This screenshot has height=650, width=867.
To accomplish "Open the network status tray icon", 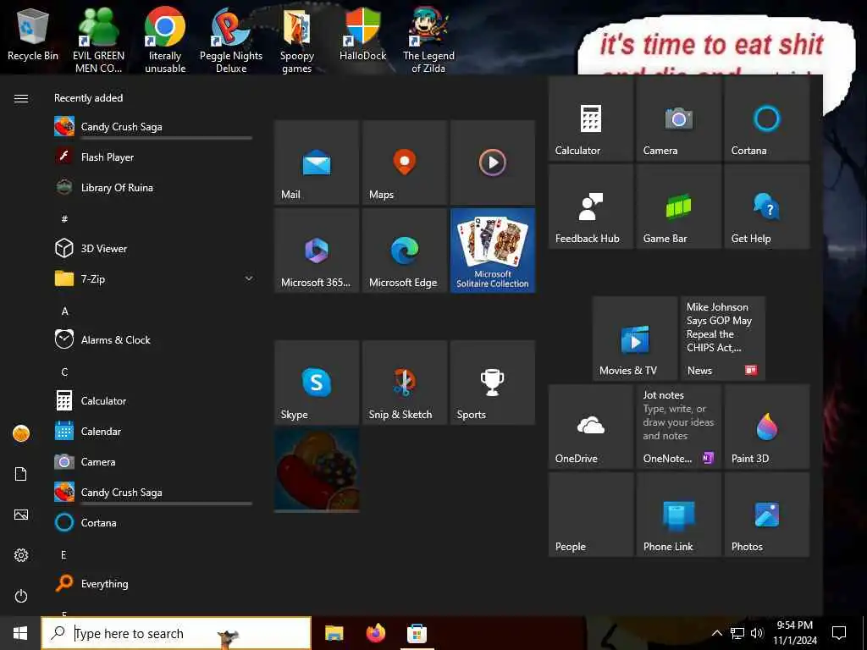I will click(737, 633).
